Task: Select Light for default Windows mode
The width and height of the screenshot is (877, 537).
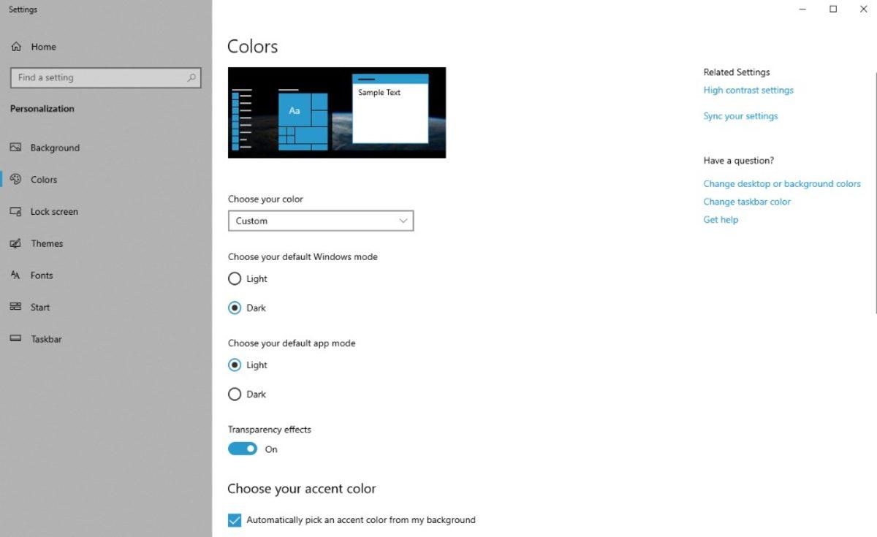Action: tap(235, 278)
